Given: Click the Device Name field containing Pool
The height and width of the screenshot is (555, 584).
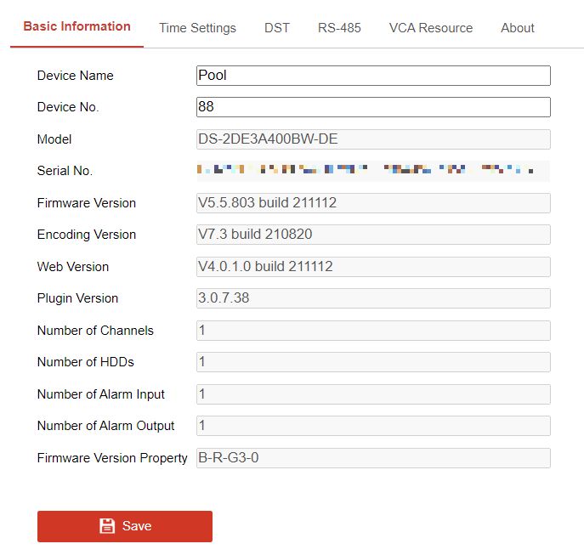Looking at the screenshot, I should [373, 76].
